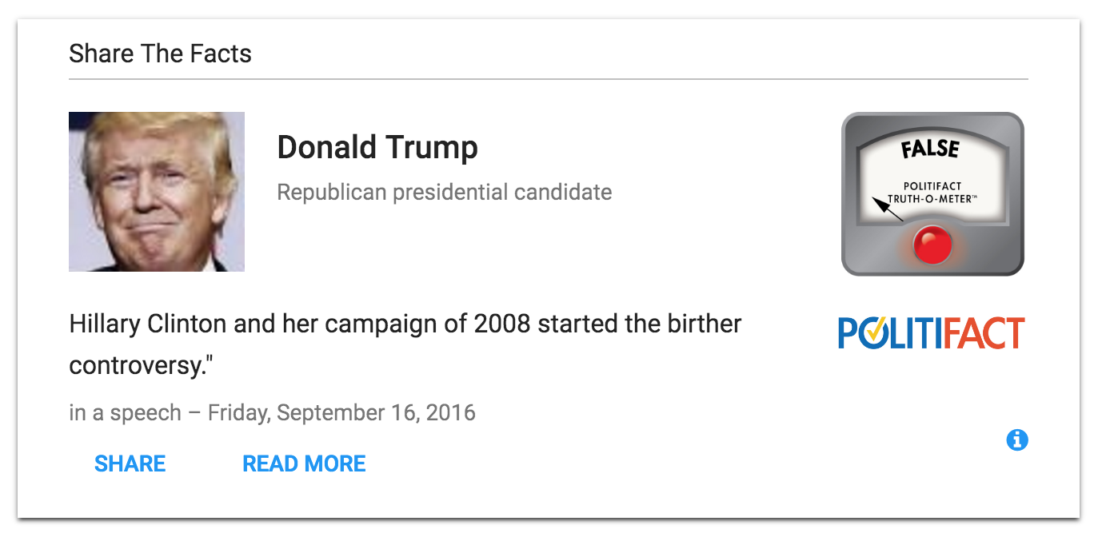Open Donald Trump's photo thumbnail
Viewport: 1102px width, 537px height.
[x=157, y=192]
